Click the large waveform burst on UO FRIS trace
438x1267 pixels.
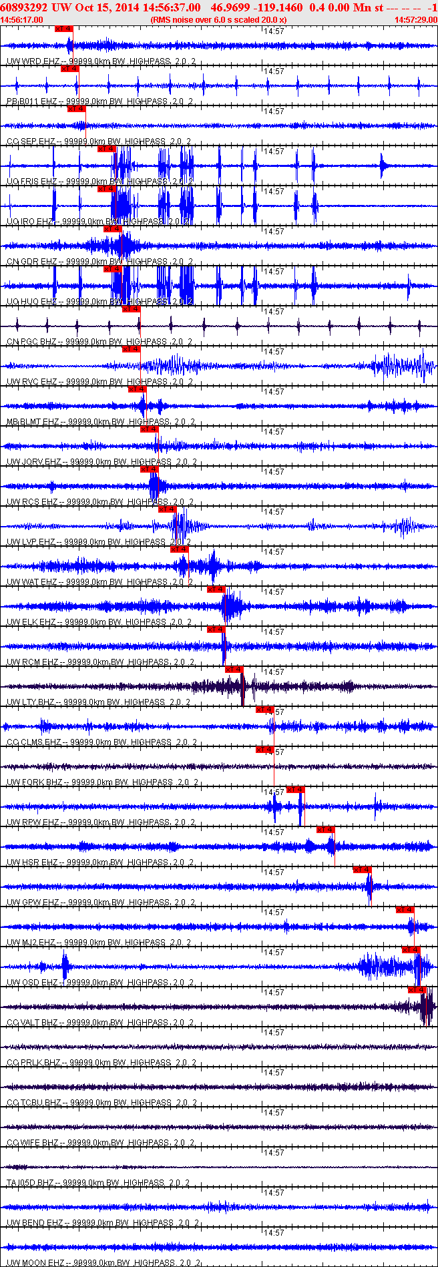point(123,165)
